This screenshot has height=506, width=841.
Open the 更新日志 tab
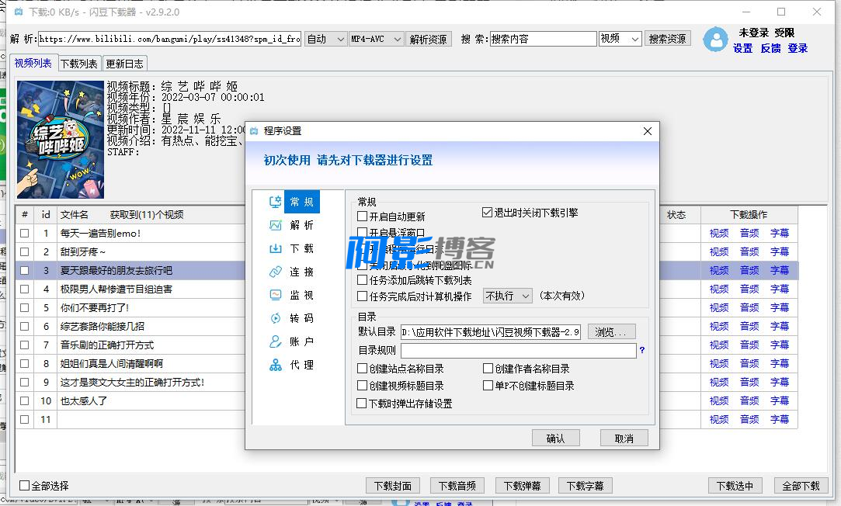pos(124,64)
